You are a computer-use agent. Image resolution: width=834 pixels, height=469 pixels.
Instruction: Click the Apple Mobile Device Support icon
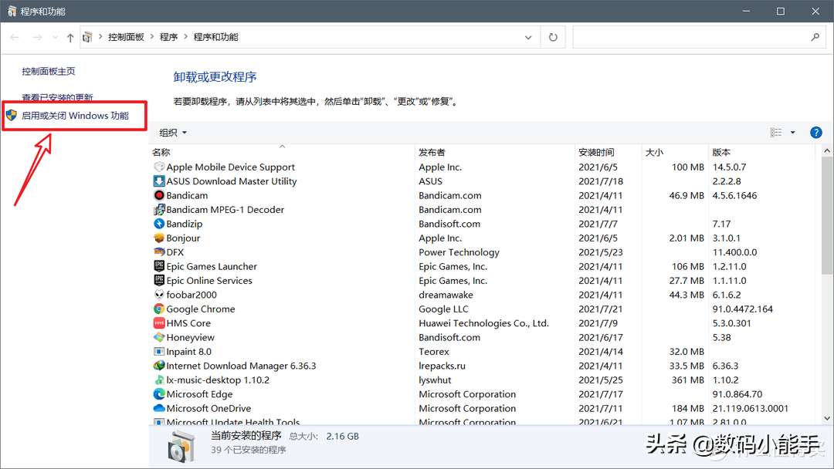pyautogui.click(x=159, y=167)
